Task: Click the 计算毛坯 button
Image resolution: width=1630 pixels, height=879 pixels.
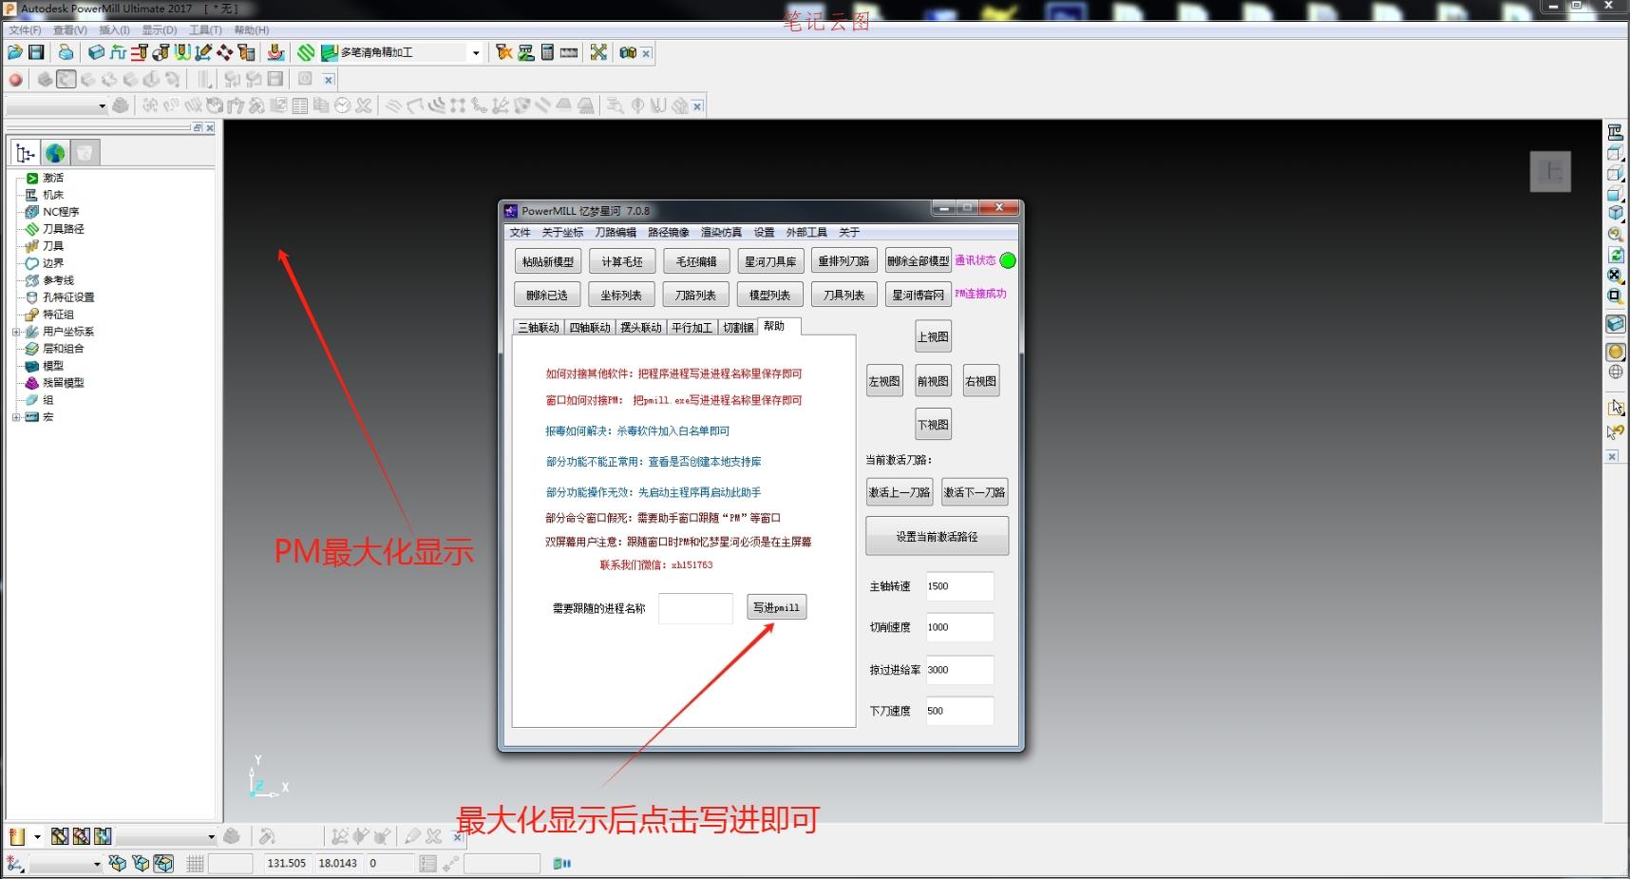Action: click(621, 261)
